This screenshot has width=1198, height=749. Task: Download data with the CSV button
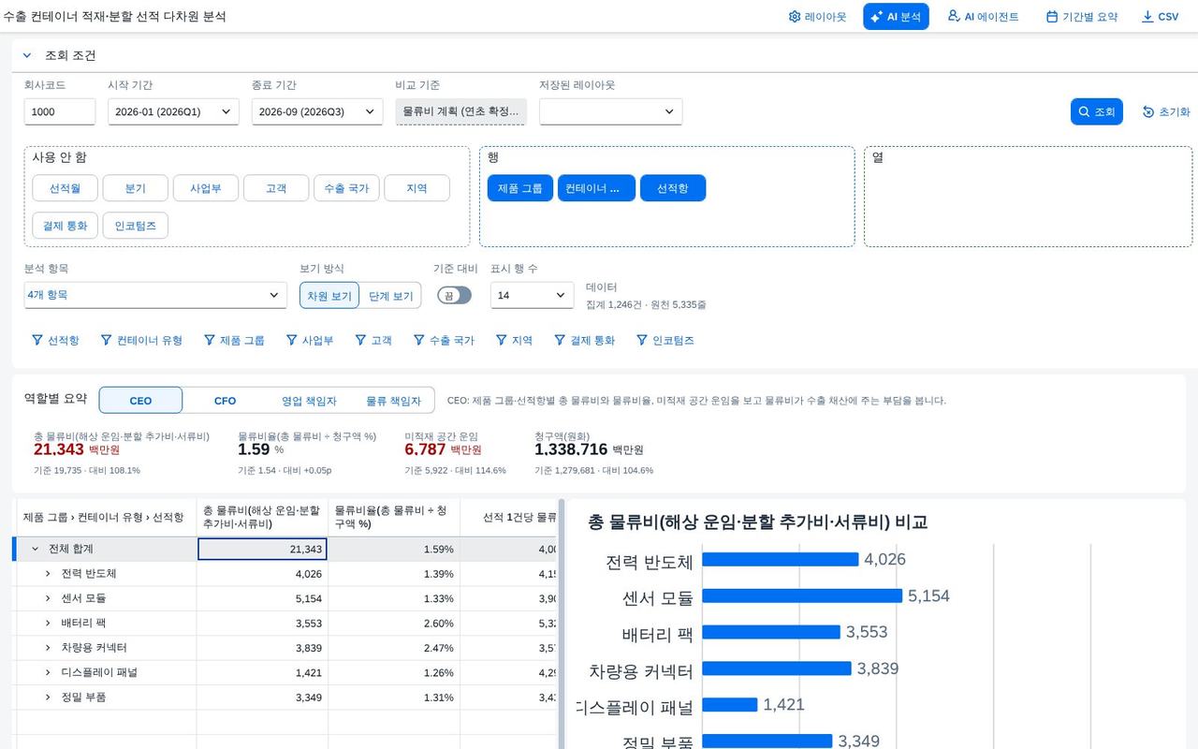1161,17
